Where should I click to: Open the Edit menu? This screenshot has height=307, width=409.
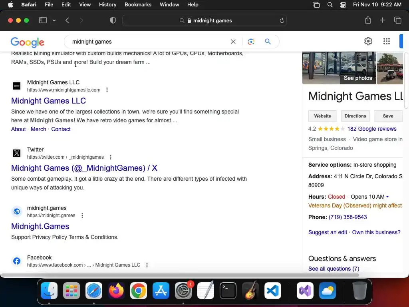pos(66,5)
